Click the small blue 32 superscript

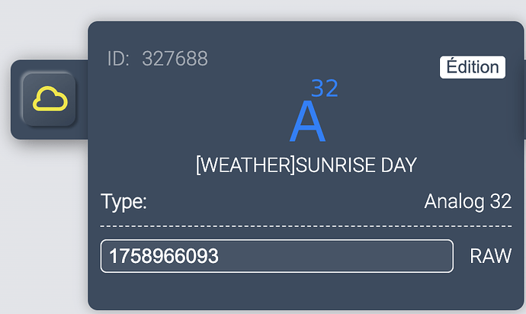325,88
